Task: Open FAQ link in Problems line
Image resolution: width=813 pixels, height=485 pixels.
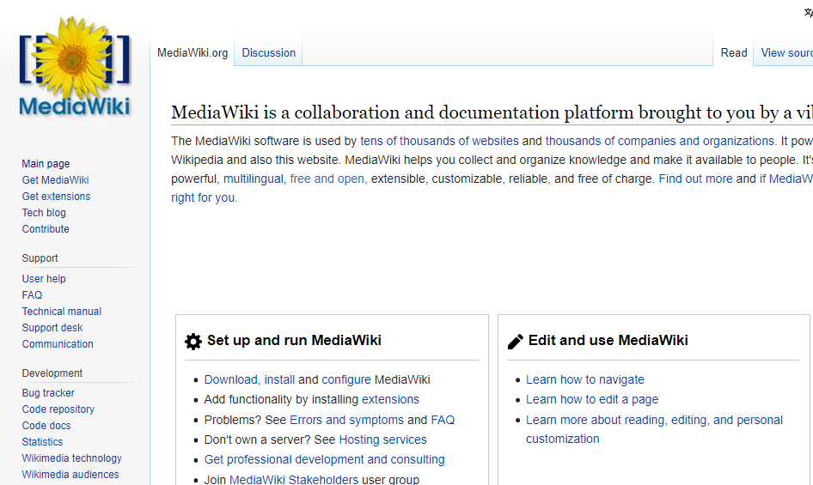Action: [443, 420]
